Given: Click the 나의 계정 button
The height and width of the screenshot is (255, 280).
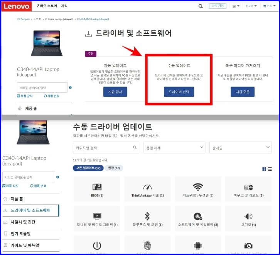Looking at the screenshot, I should click(218, 6).
